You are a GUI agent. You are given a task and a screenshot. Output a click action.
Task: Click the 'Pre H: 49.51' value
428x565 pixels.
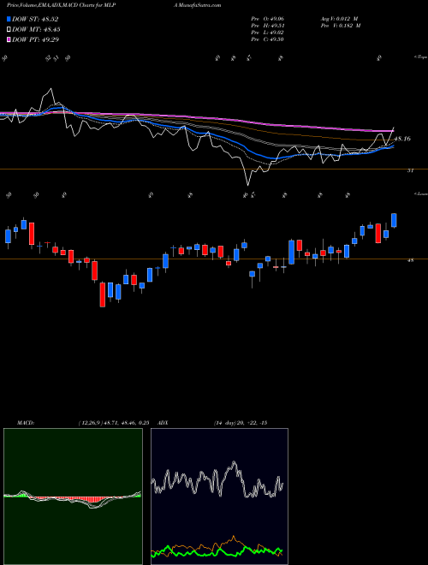[x=267, y=26]
